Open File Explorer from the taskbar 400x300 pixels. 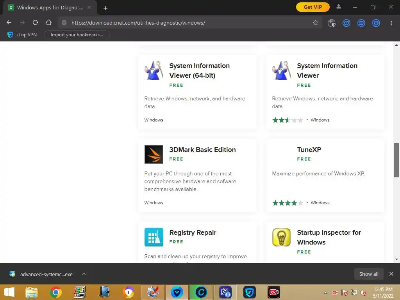coord(32,292)
